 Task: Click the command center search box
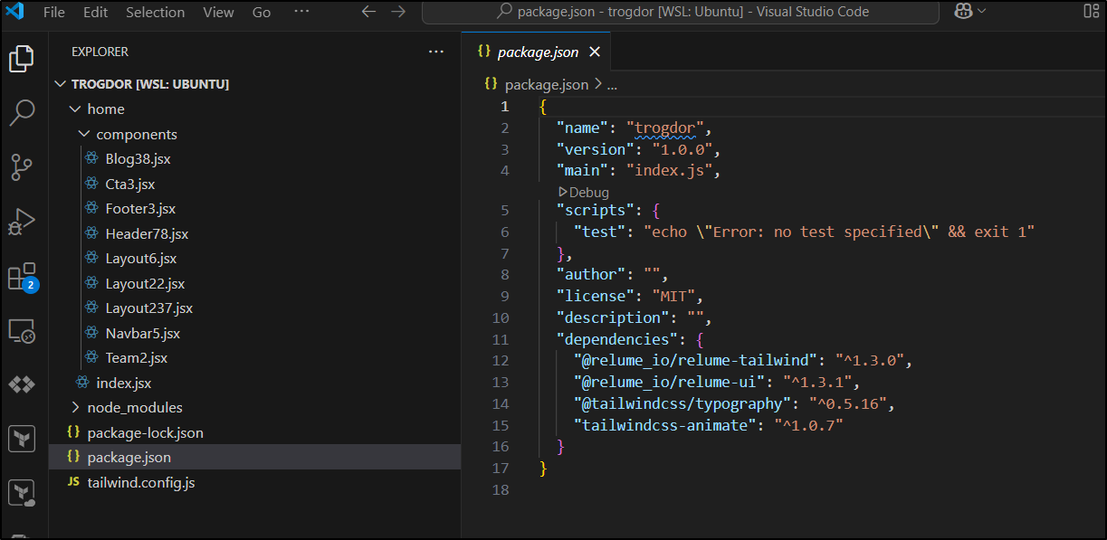coord(681,12)
